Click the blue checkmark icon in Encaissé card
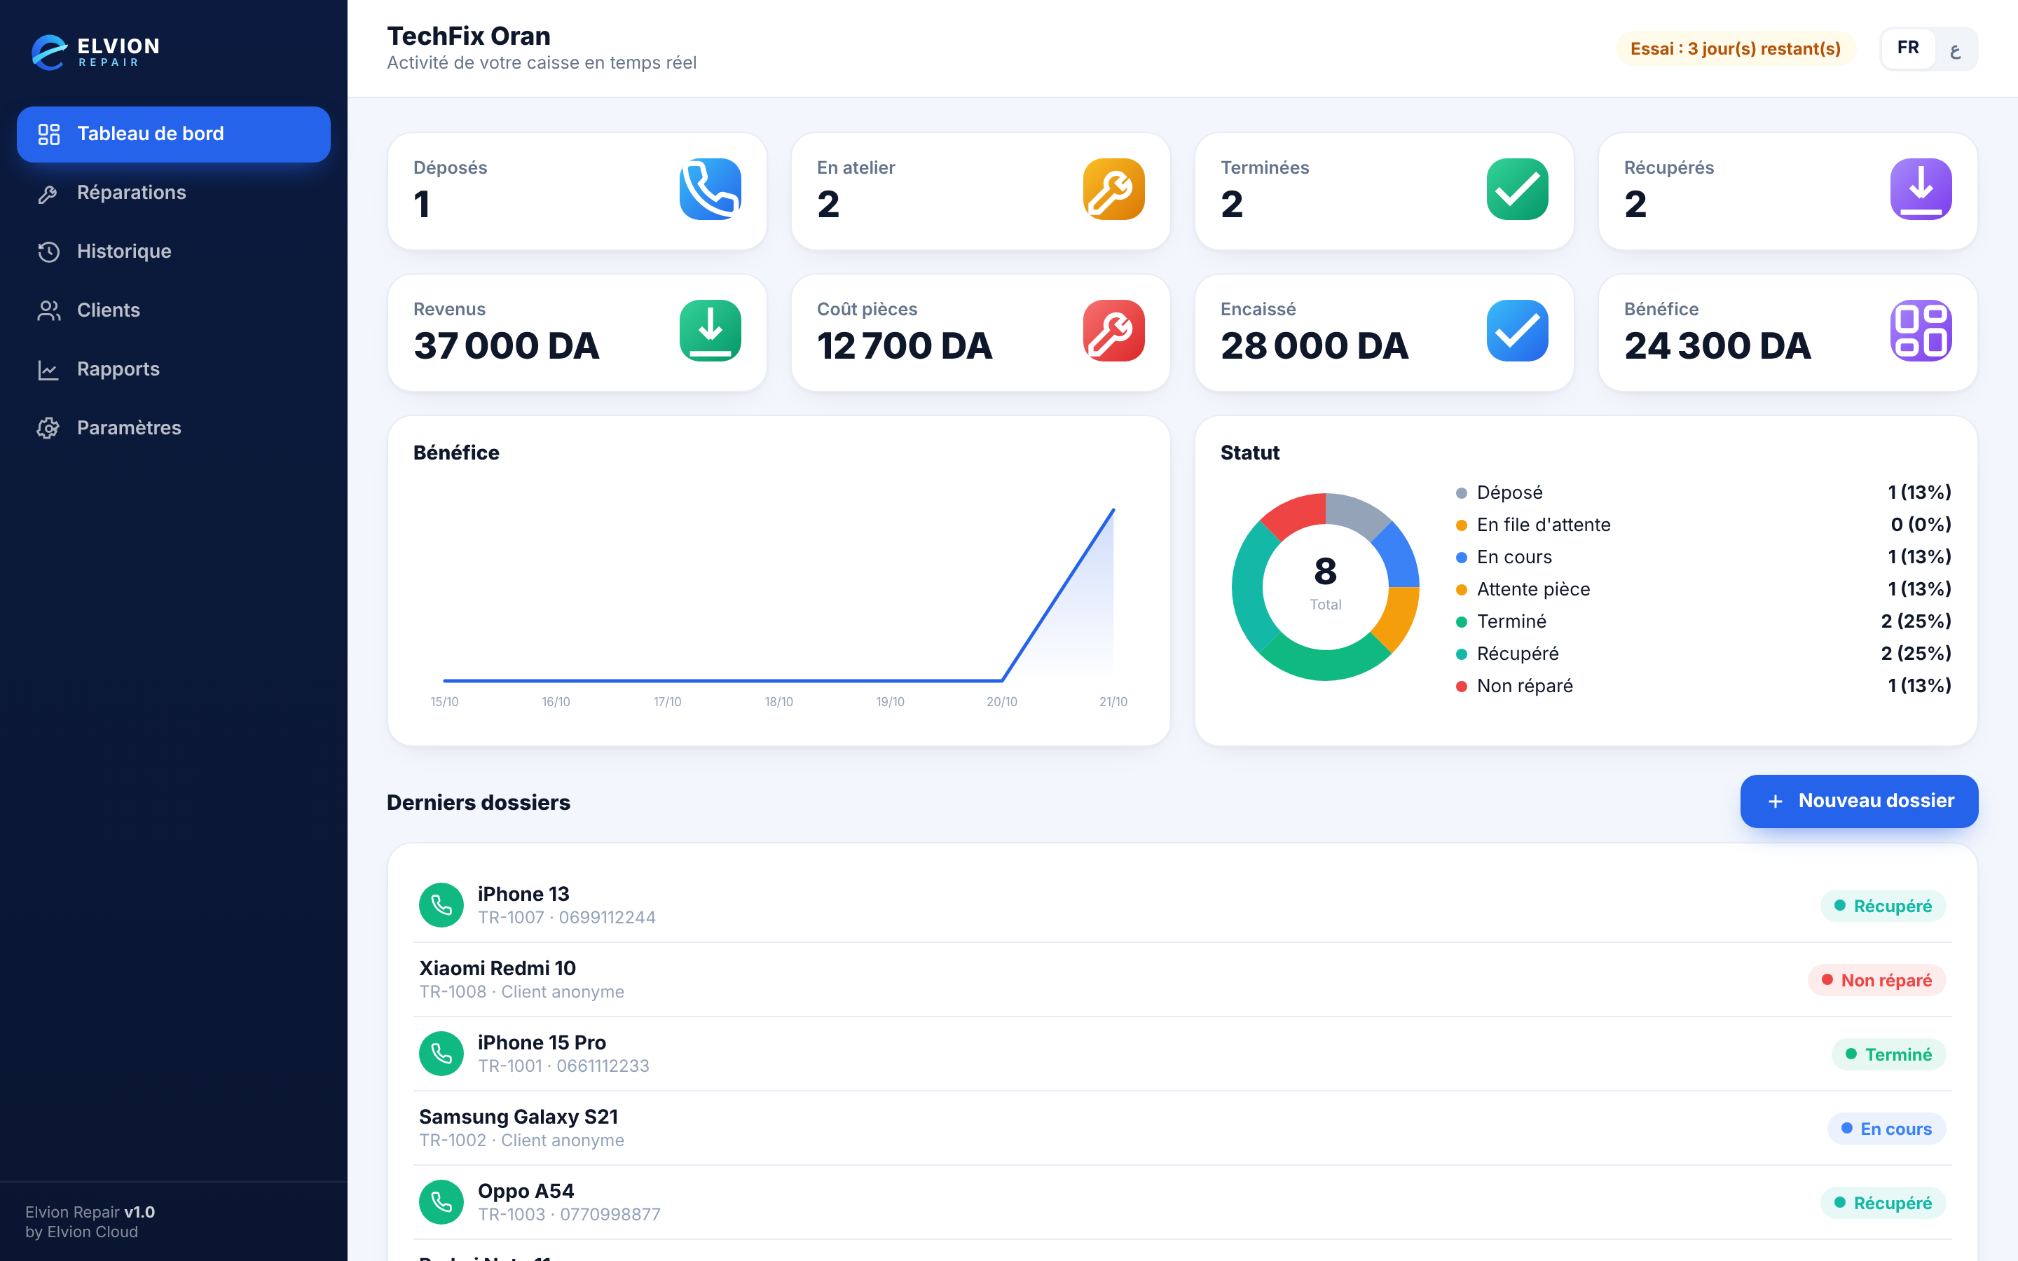The height and width of the screenshot is (1261, 2018). click(1517, 331)
